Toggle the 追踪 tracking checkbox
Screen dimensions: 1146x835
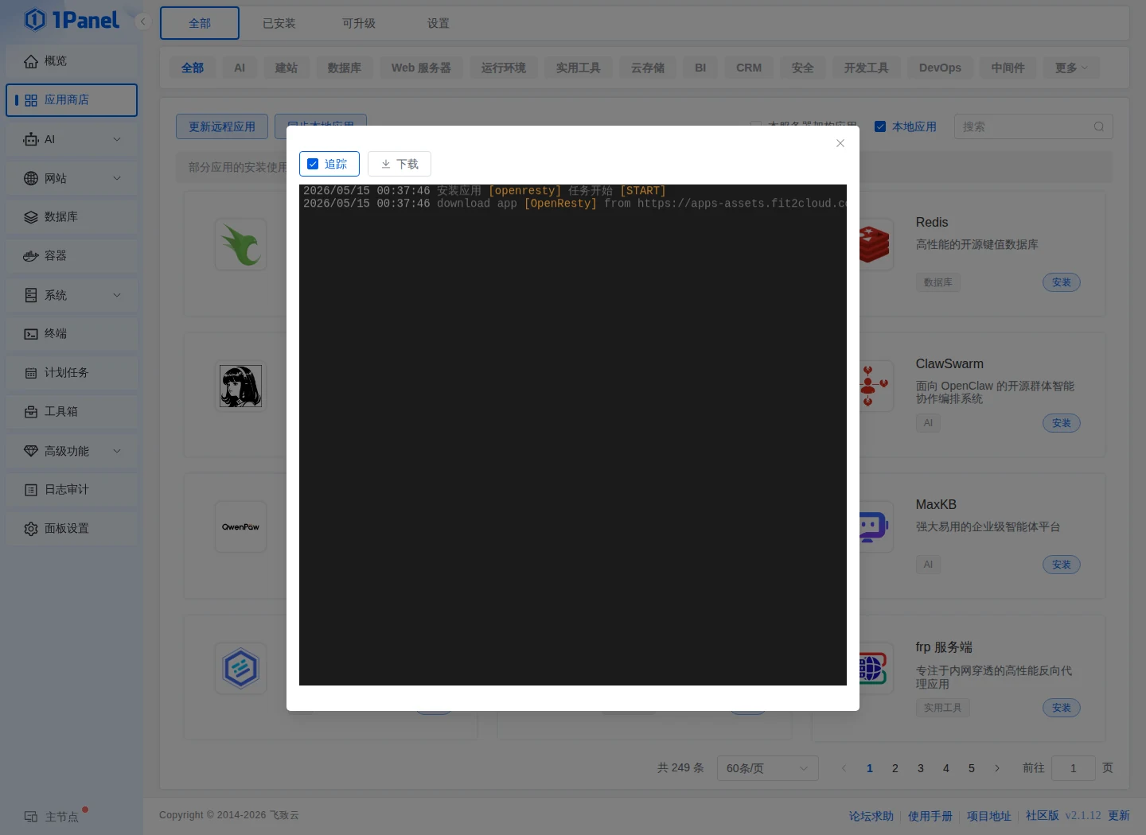pos(313,164)
